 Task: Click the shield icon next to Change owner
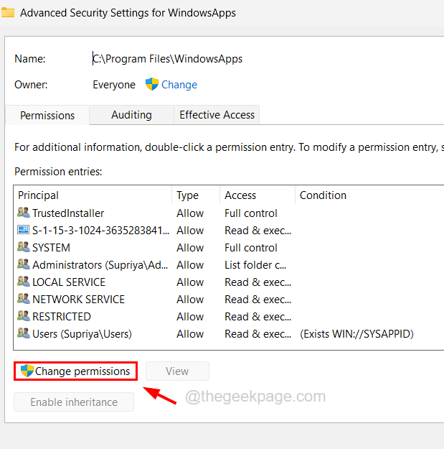click(x=152, y=84)
